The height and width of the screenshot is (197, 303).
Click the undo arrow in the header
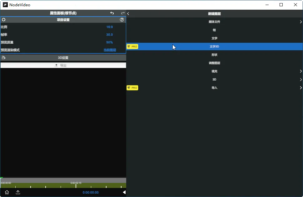(x=112, y=13)
